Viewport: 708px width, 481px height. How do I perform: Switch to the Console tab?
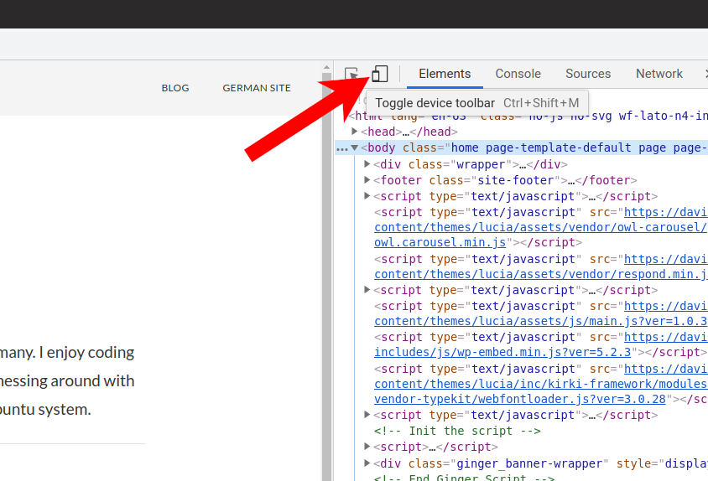(518, 74)
